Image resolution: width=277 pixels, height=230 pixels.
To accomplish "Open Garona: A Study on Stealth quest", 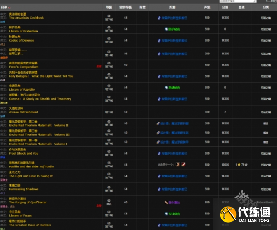I will click(40, 99).
